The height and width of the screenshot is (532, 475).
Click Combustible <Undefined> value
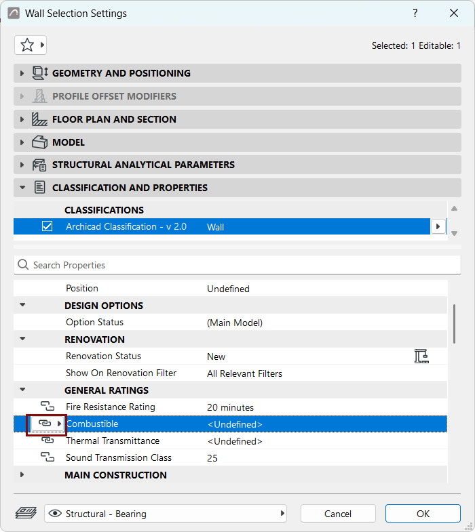pos(235,424)
